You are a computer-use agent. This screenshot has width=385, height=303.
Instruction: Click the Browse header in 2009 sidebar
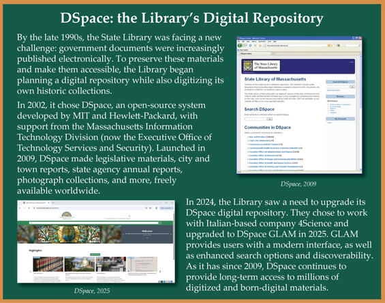[x=340, y=96]
